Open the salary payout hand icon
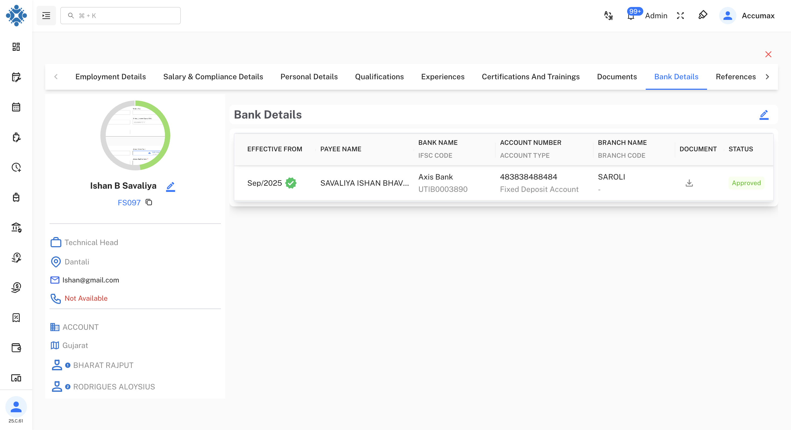The width and height of the screenshot is (791, 430). tap(16, 287)
